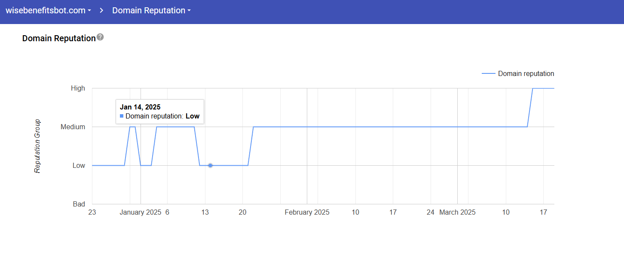Click the January 2025 axis label
Image resolution: width=624 pixels, height=258 pixels.
tap(140, 212)
